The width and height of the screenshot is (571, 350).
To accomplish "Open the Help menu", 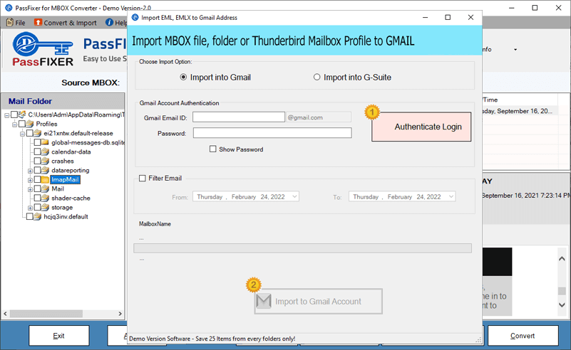I will click(115, 23).
